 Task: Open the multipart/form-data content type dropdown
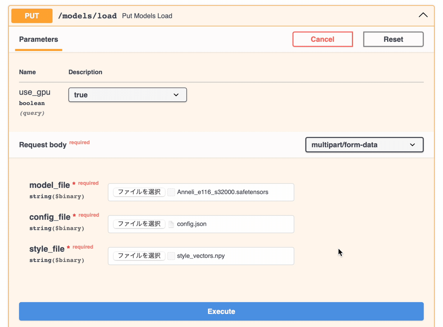click(x=364, y=145)
